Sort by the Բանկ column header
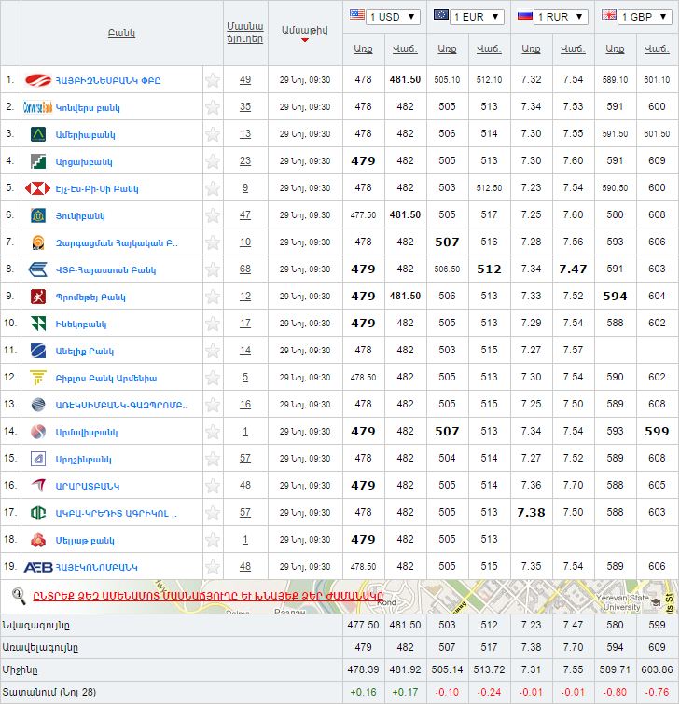The height and width of the screenshot is (704, 680). click(121, 33)
